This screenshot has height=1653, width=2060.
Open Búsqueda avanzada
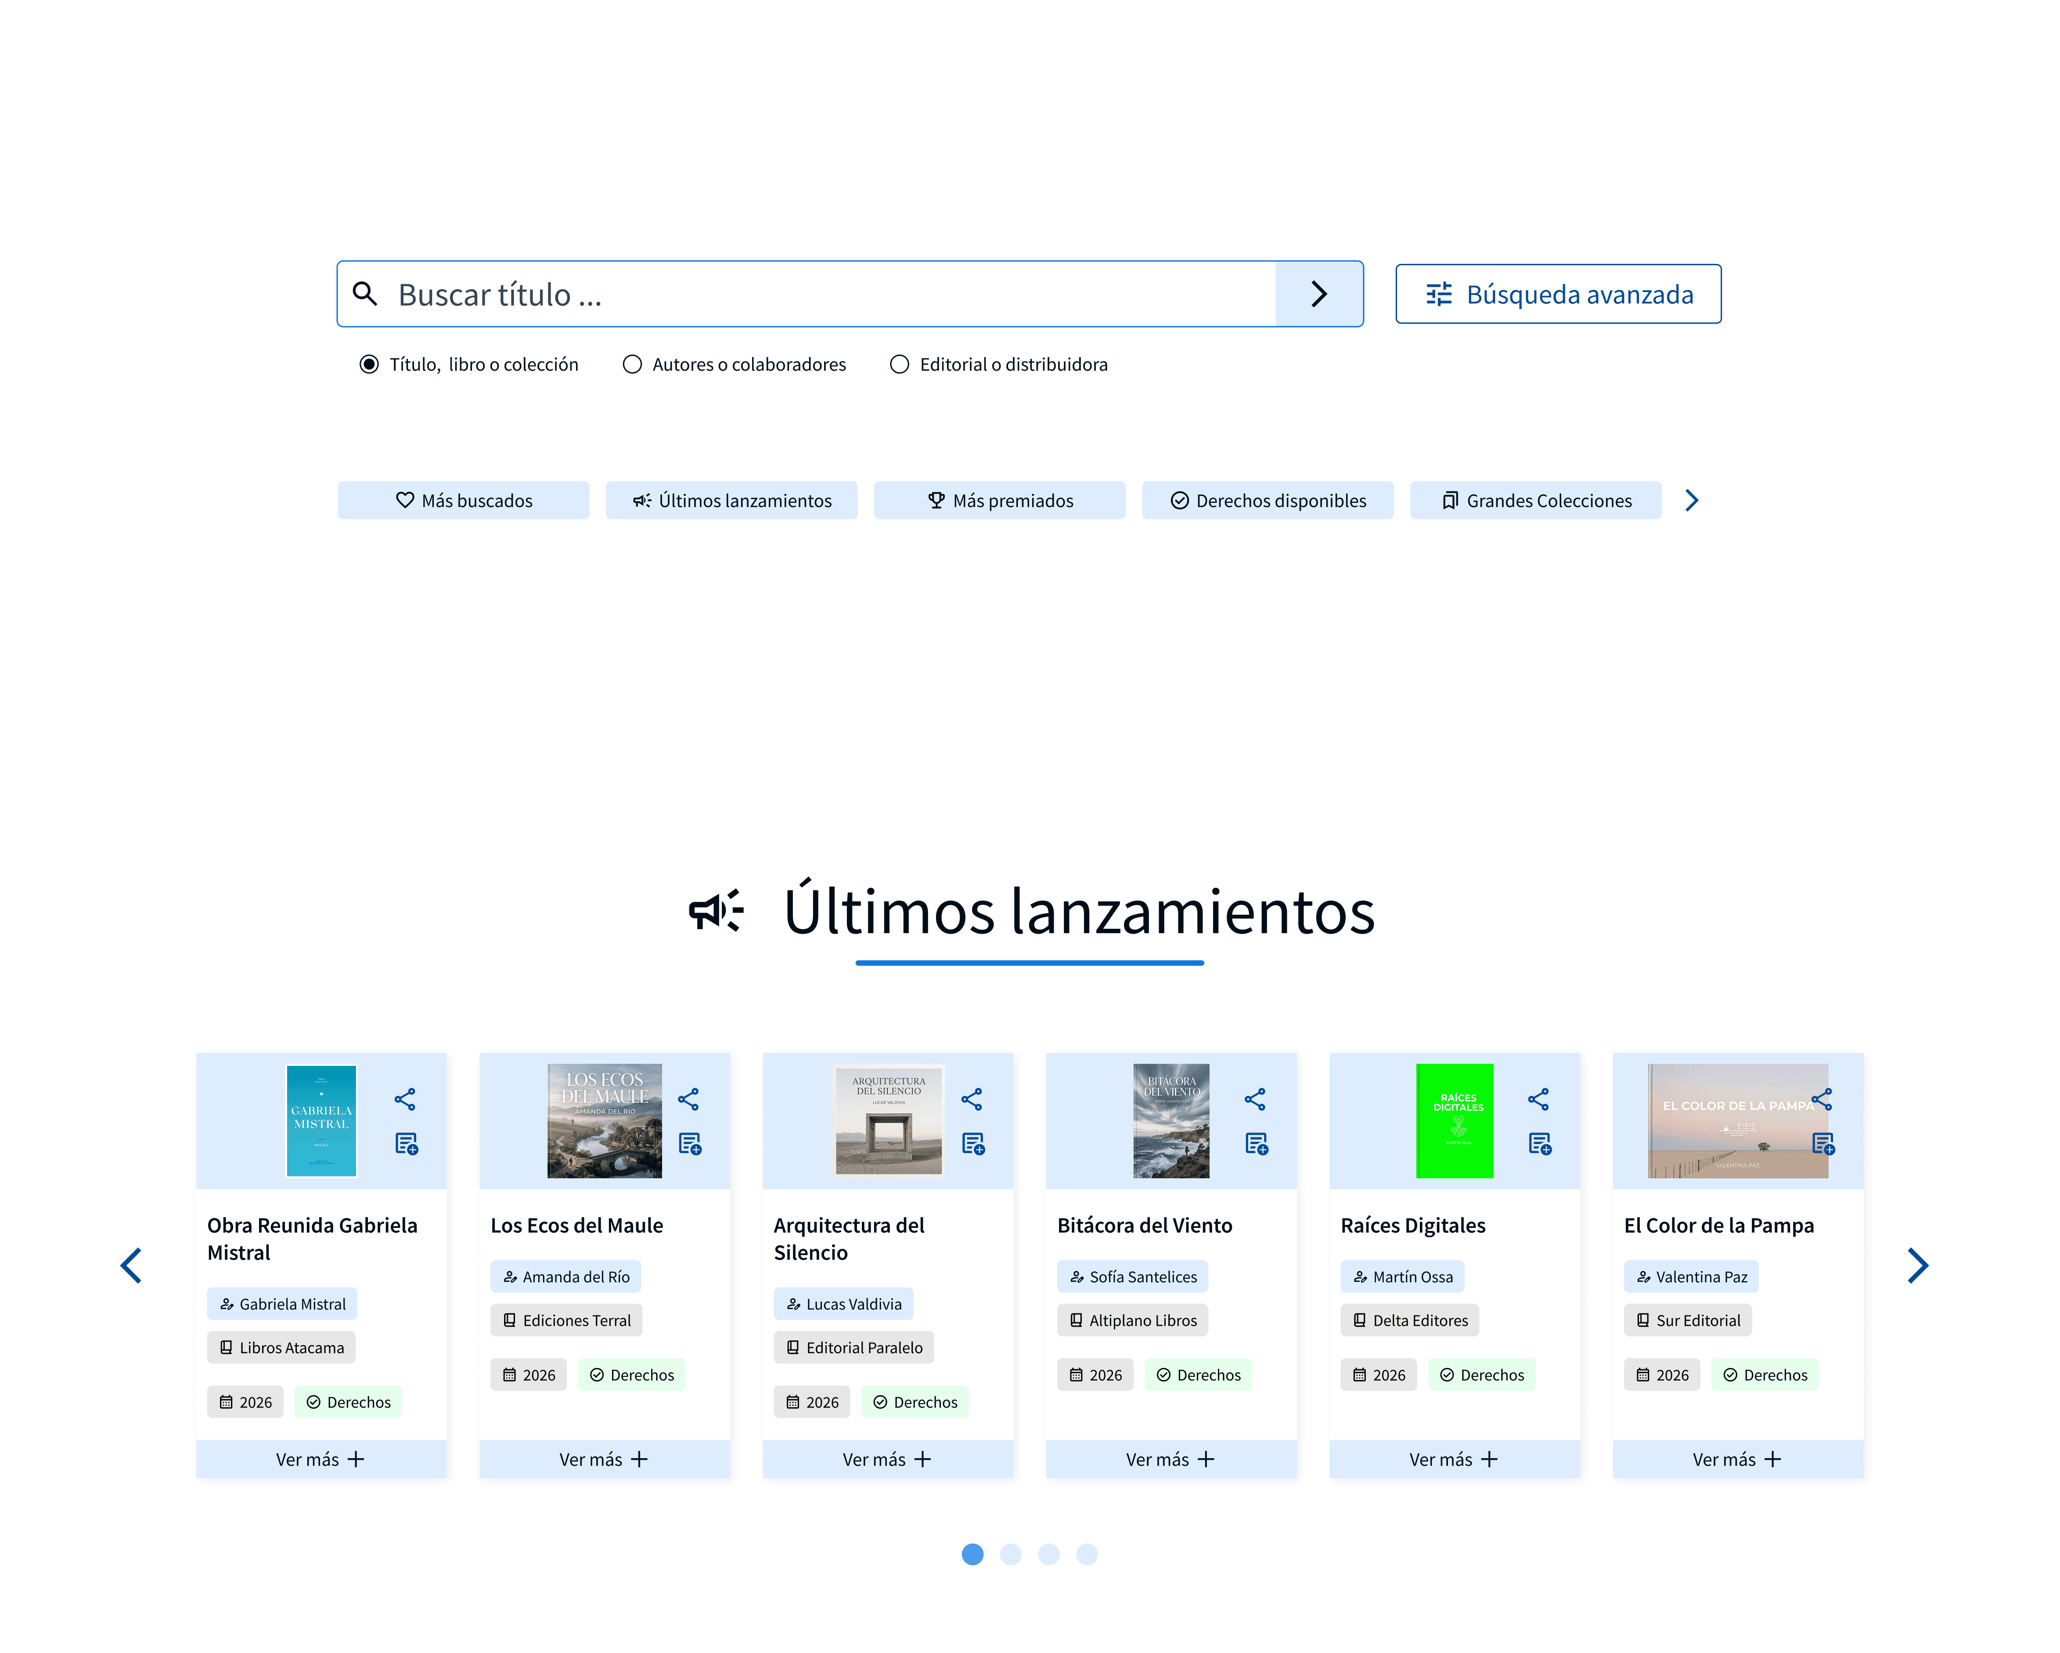coord(1557,293)
